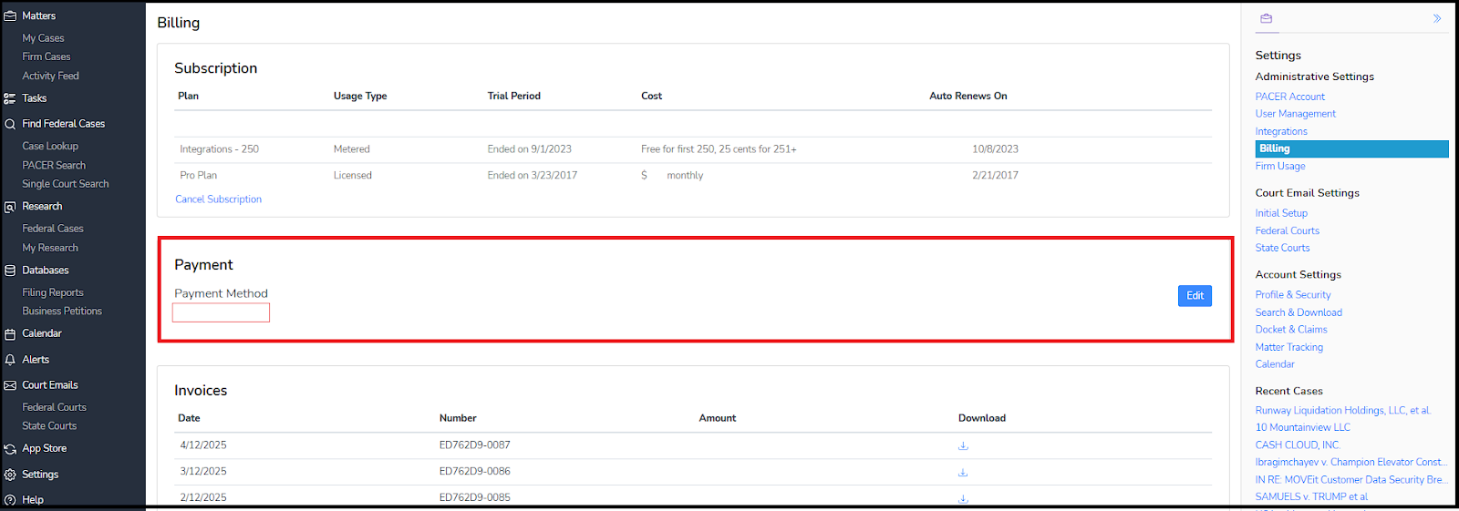Click the Research icon in sidebar
The image size is (1459, 511).
(x=10, y=207)
